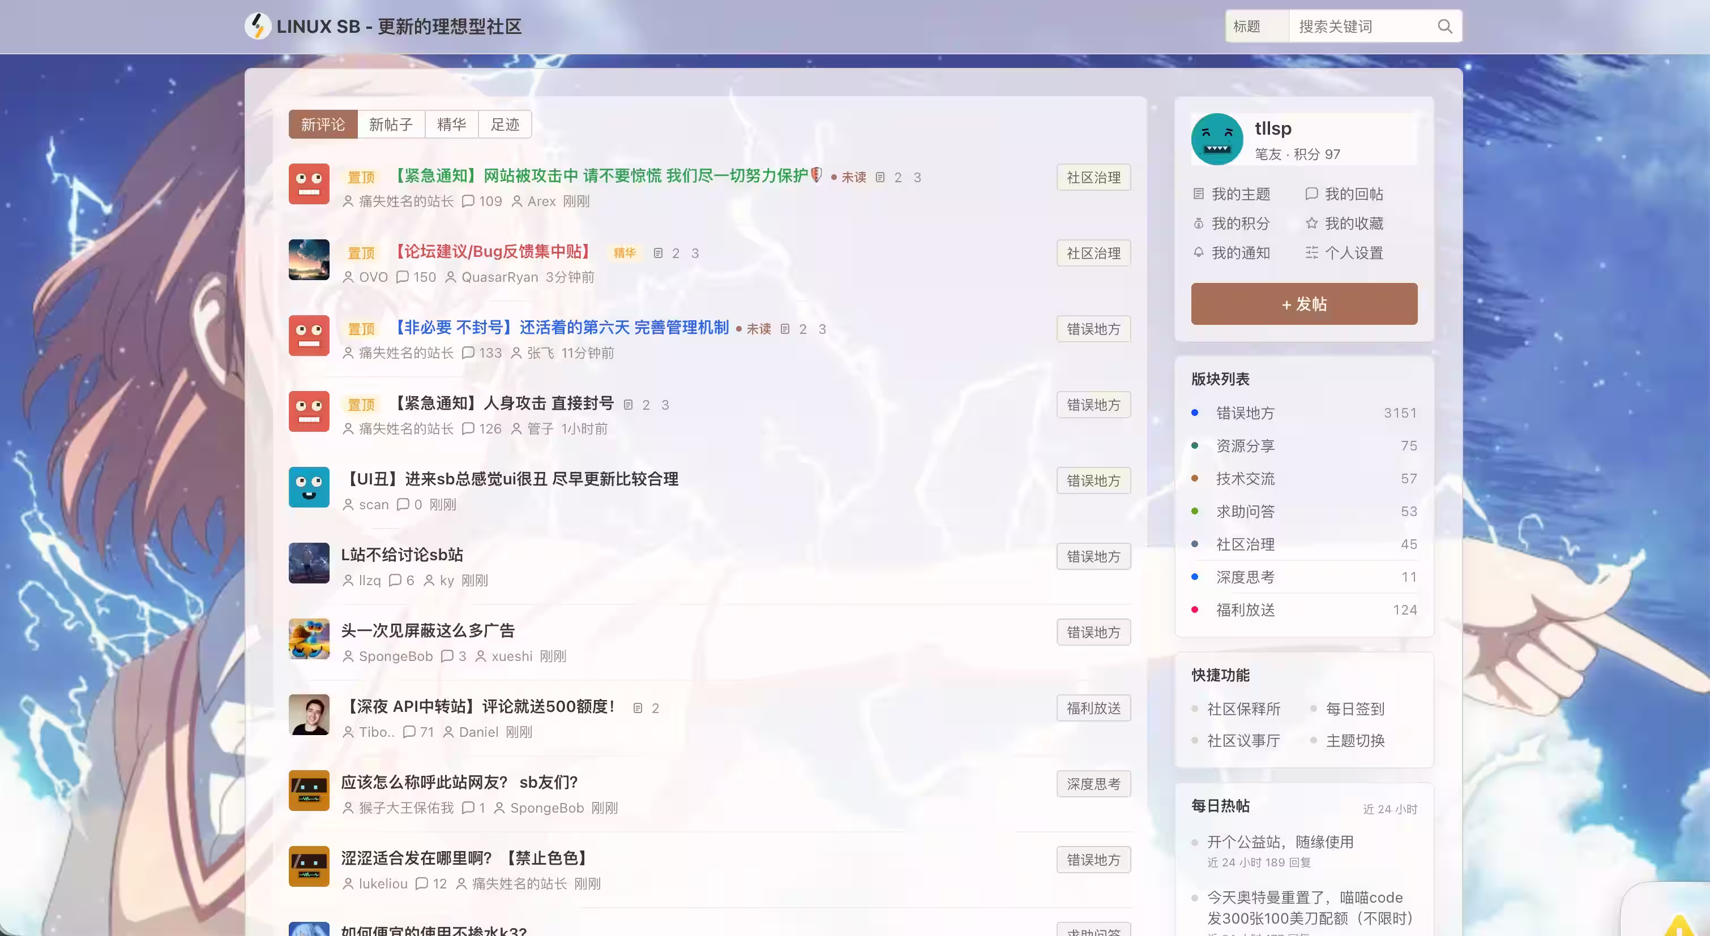Click the 精华 badge on Bug反馈 post
The height and width of the screenshot is (936, 1710).
tap(624, 253)
